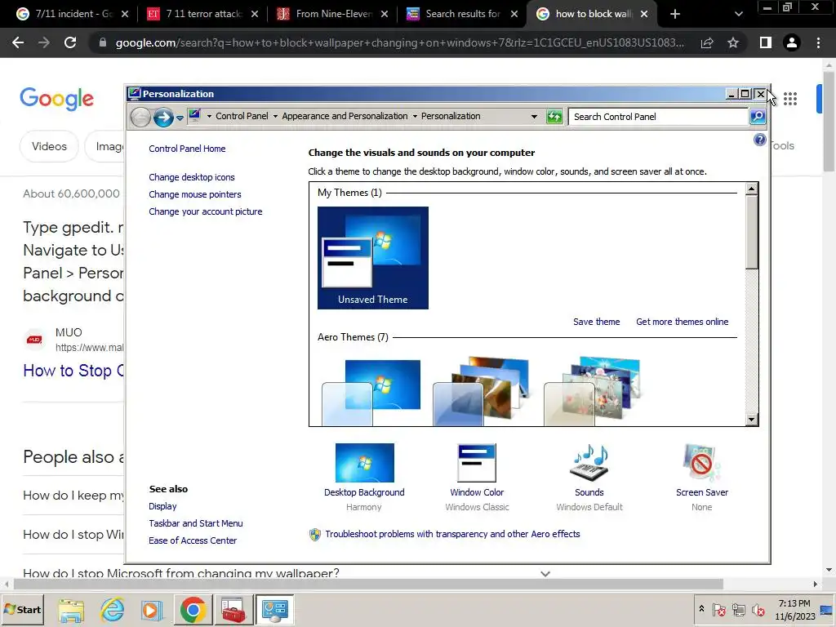Expand 'How do I stop Microsoft' question
This screenshot has width=836, height=627.
545,574
